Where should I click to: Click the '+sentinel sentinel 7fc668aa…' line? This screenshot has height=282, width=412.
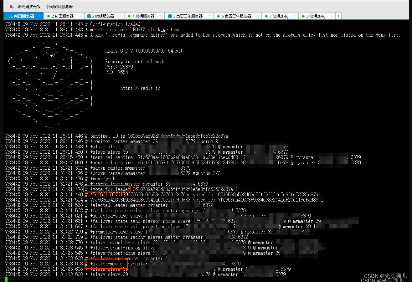coord(183,157)
